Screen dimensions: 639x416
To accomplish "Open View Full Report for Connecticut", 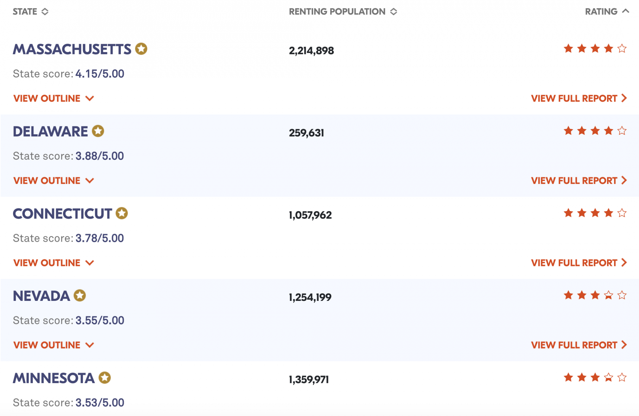I will (x=579, y=263).
